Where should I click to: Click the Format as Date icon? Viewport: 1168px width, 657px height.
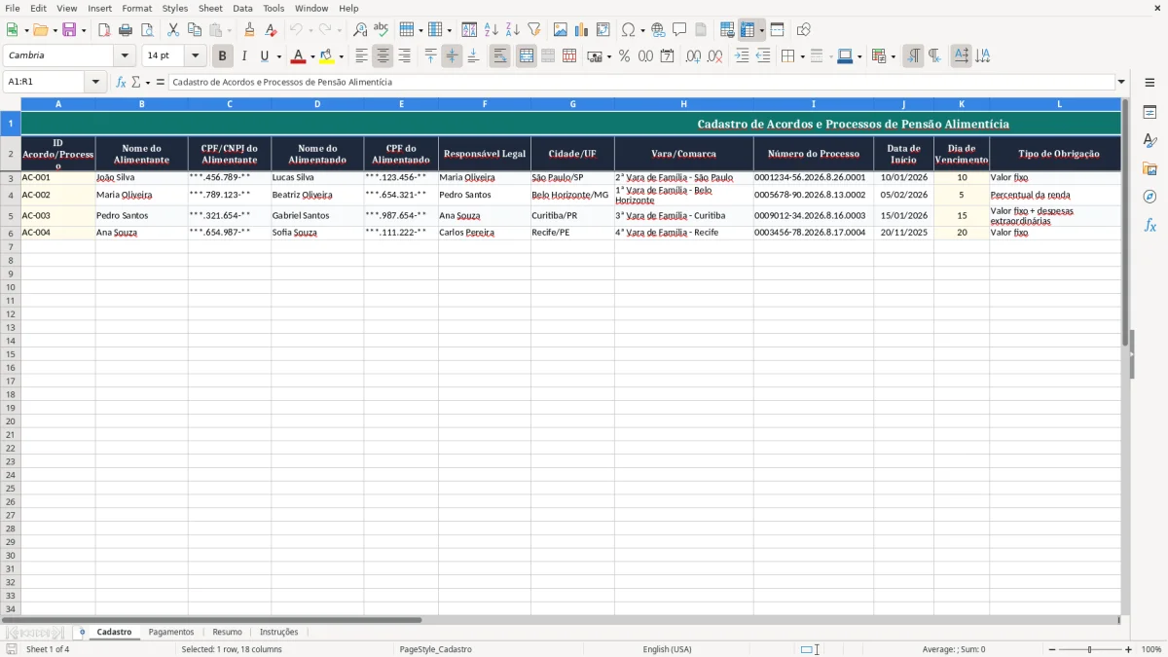tap(668, 56)
